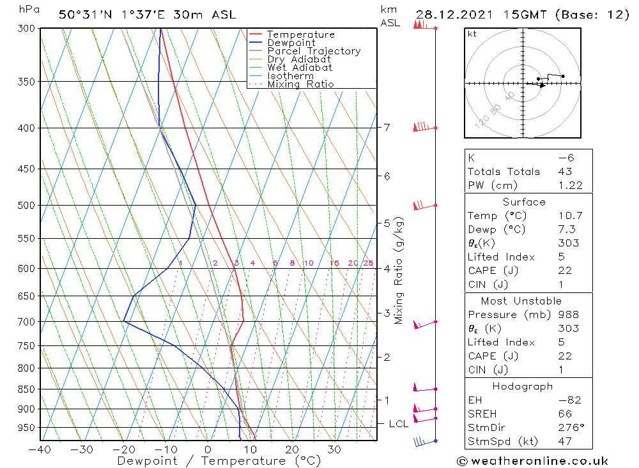Click the Dewpoint / Temperature (°C) axis title
The image size is (639, 468).
[219, 461]
